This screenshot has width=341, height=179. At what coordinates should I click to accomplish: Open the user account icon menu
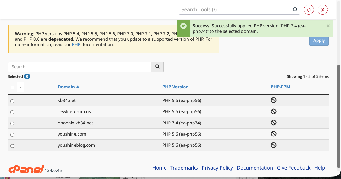point(323,10)
